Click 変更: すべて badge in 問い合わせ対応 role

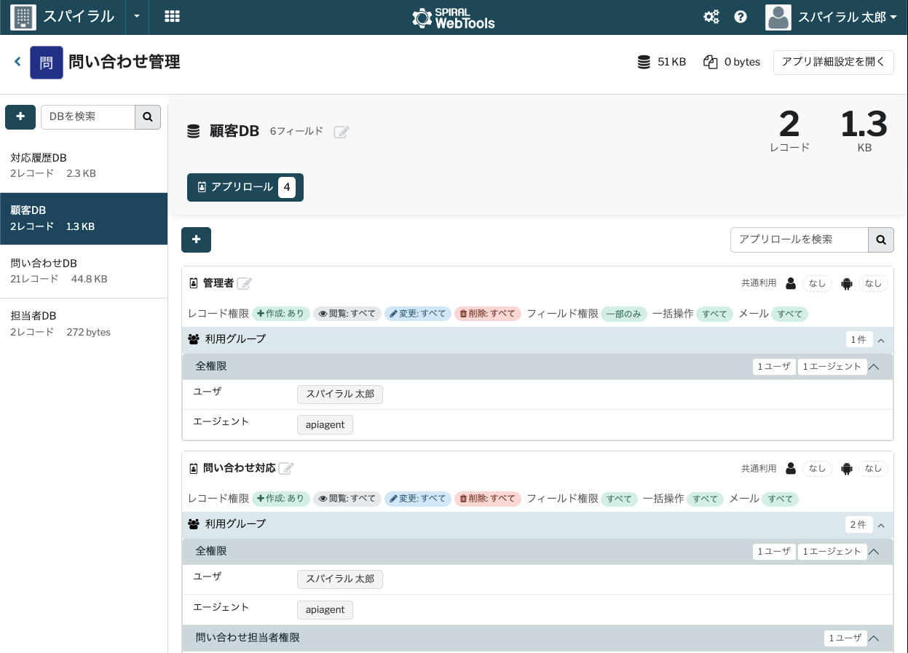(418, 499)
